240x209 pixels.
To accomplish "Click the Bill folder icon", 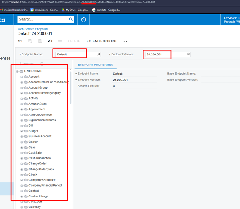I will 26,125.
